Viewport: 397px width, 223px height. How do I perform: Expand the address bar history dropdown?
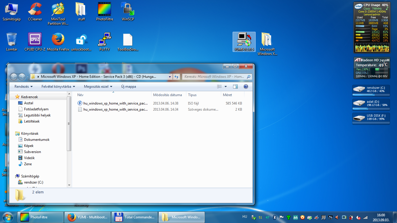coord(170,77)
